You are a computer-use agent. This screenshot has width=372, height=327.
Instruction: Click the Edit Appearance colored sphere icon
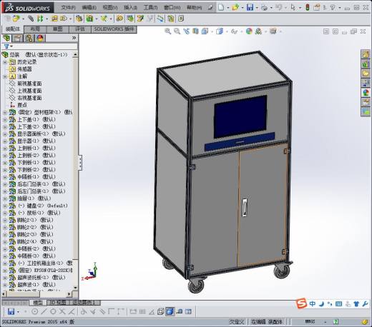[249, 31]
